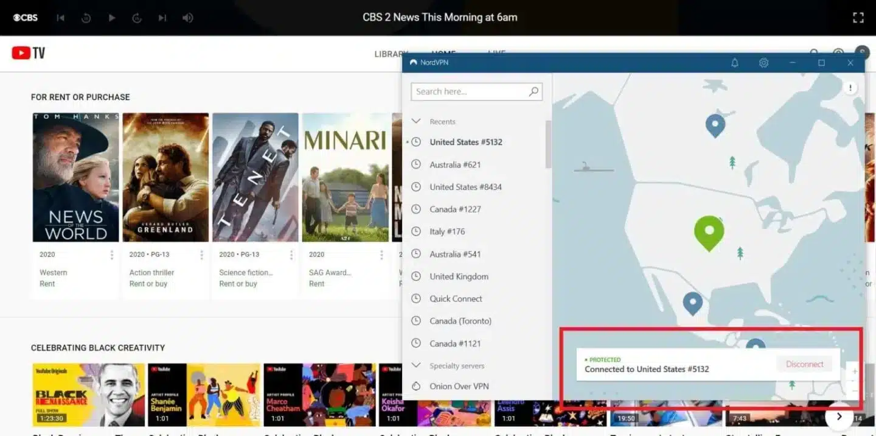Open the Marco Cheatham artist profile video
Image resolution: width=876 pixels, height=436 pixels.
coord(319,395)
